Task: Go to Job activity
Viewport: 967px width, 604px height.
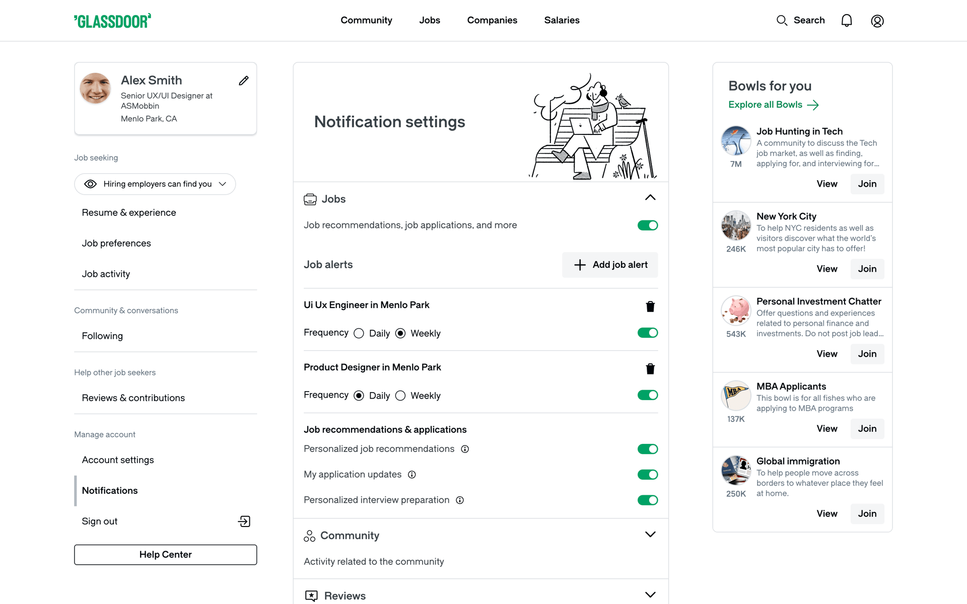Action: [x=106, y=274]
